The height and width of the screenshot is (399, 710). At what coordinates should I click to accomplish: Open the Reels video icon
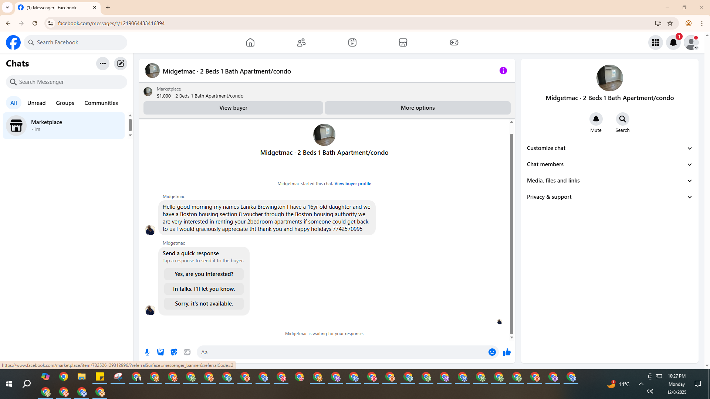click(352, 42)
